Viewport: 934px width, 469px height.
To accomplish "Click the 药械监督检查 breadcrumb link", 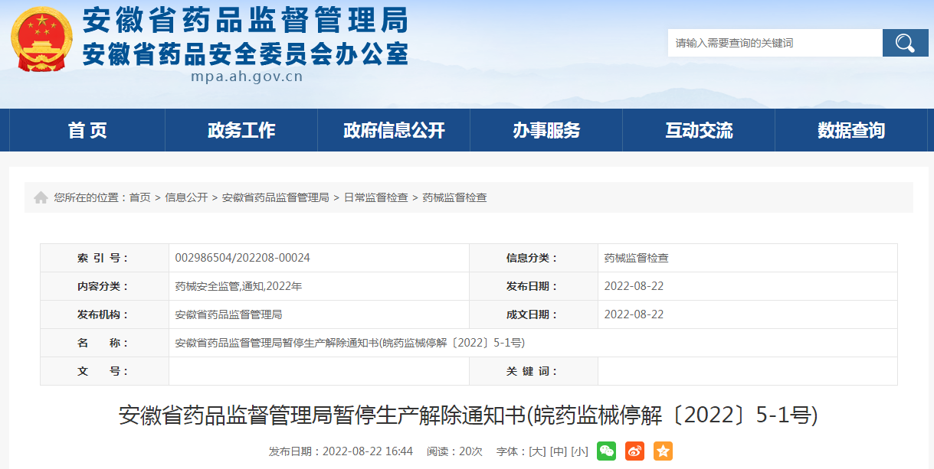I will (454, 197).
